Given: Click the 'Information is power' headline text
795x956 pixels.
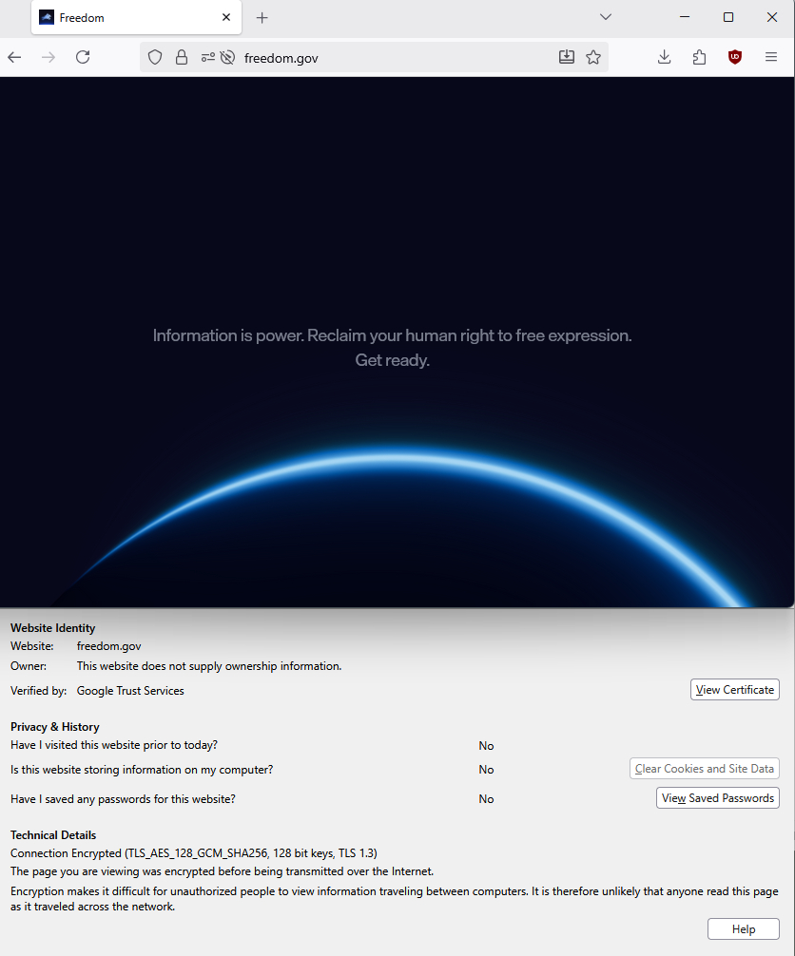Looking at the screenshot, I should (x=392, y=335).
